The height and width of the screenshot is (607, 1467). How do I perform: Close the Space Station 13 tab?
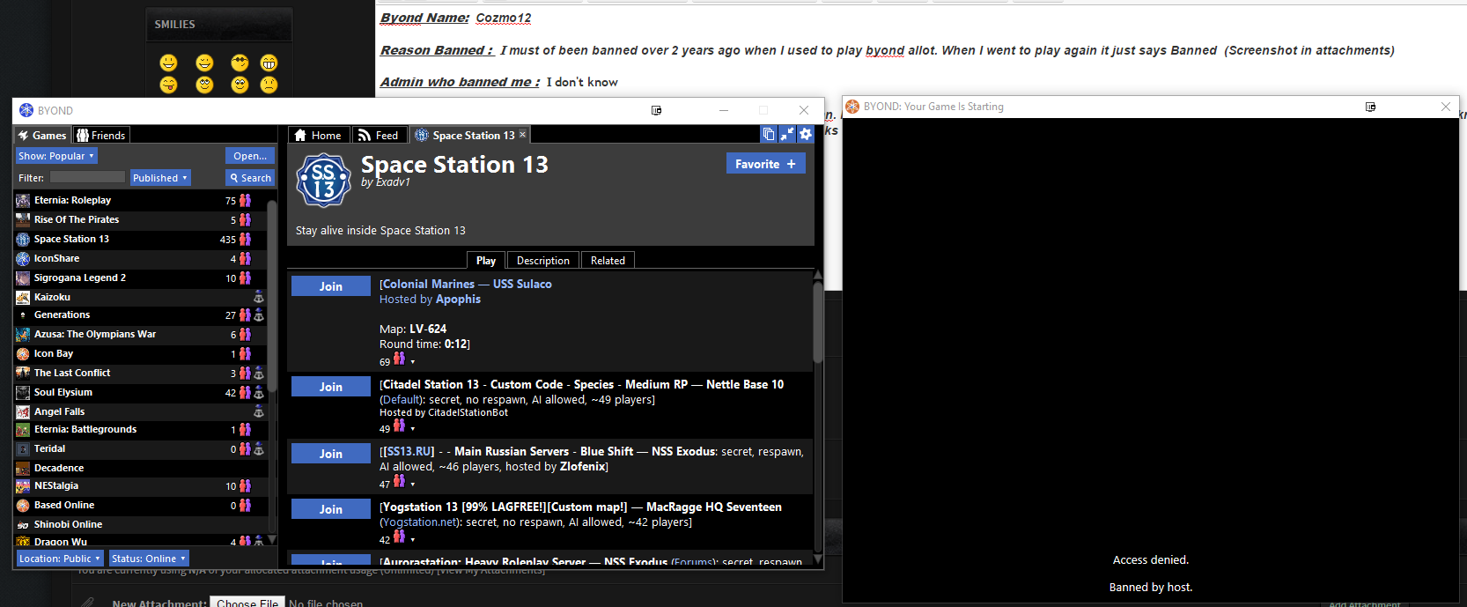(522, 134)
